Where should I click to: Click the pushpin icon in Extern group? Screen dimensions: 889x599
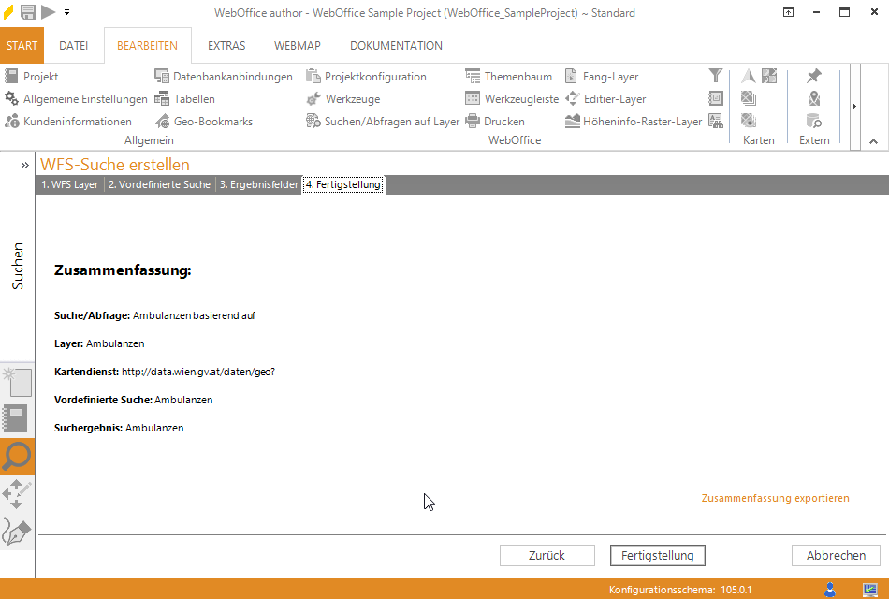pos(814,77)
